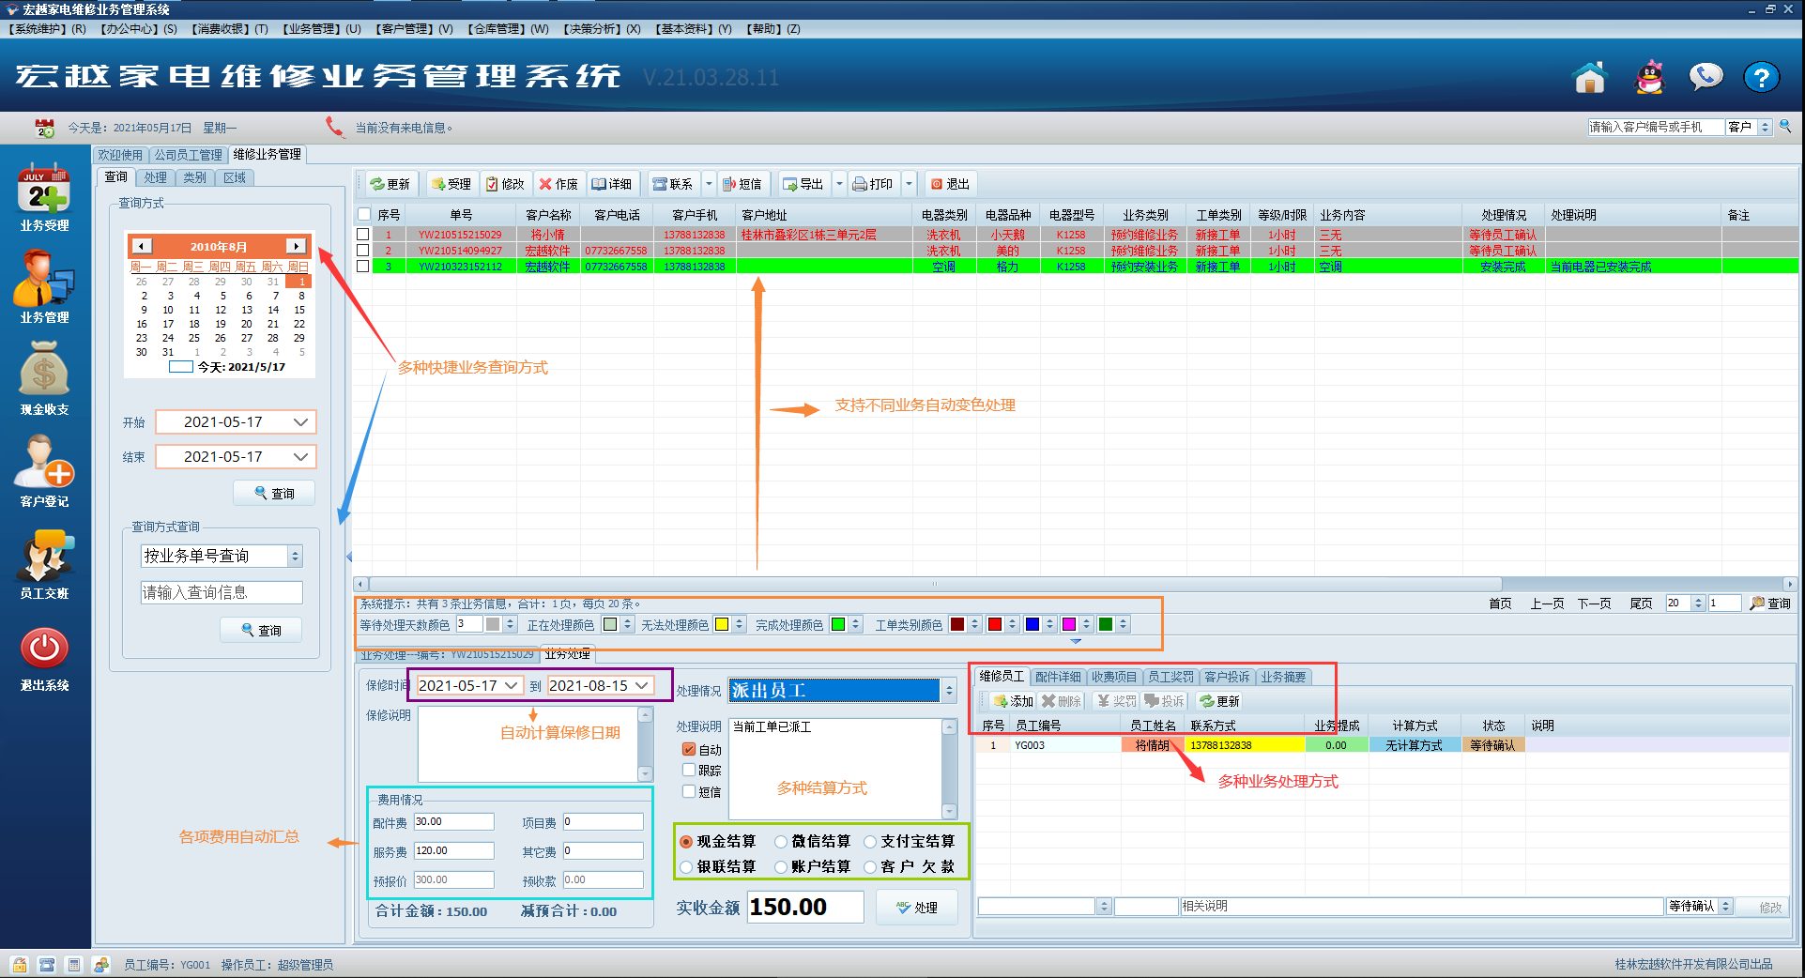This screenshot has width=1805, height=978.
Task: Select the 现金结算 radio button
Action: pos(687,842)
